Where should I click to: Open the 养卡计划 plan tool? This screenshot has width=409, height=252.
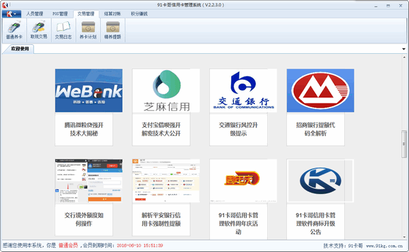pyautogui.click(x=88, y=30)
